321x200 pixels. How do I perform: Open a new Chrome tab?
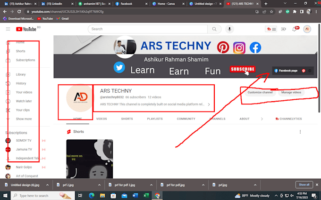(x=266, y=4)
